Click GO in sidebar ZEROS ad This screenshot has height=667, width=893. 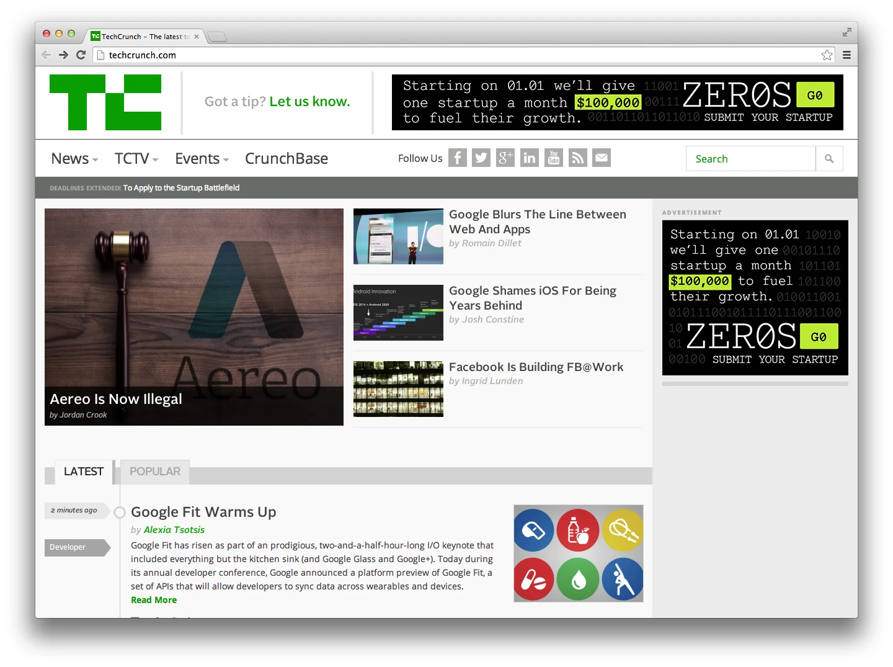point(819,337)
